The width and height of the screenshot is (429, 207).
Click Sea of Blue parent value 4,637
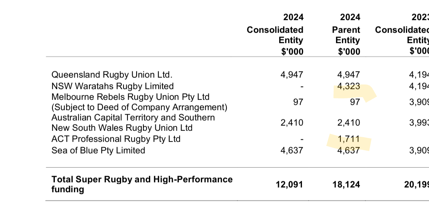pos(349,150)
